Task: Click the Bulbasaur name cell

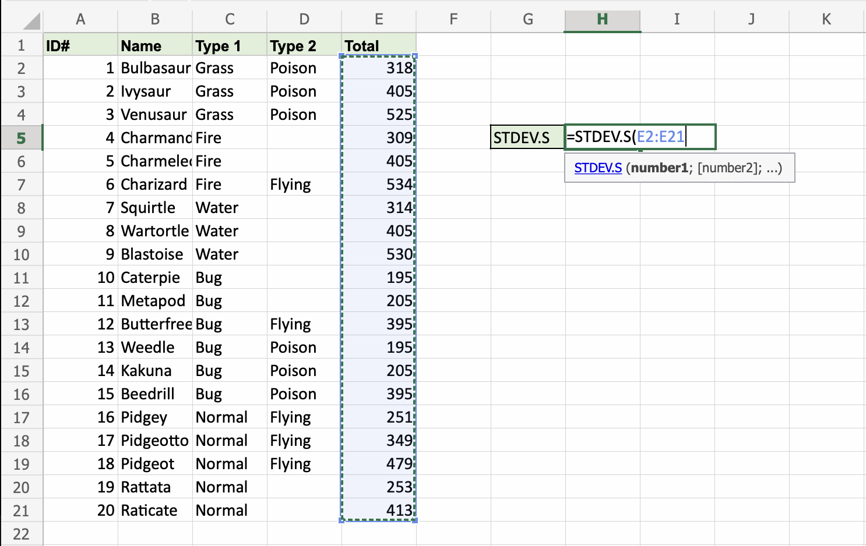Action: (155, 68)
